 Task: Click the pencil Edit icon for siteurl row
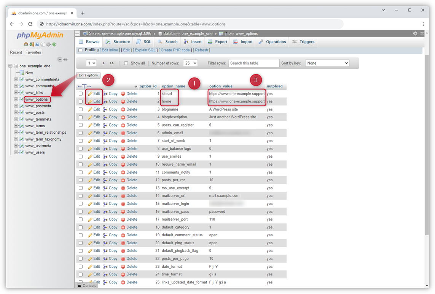click(x=90, y=93)
